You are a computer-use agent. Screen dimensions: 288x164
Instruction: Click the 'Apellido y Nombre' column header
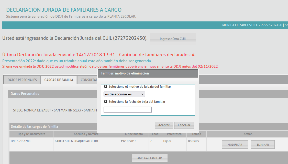(x=86, y=134)
